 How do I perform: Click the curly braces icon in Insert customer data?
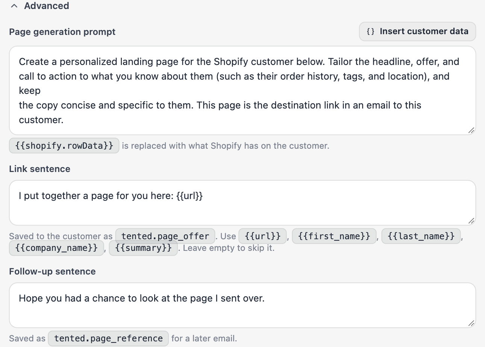[371, 32]
